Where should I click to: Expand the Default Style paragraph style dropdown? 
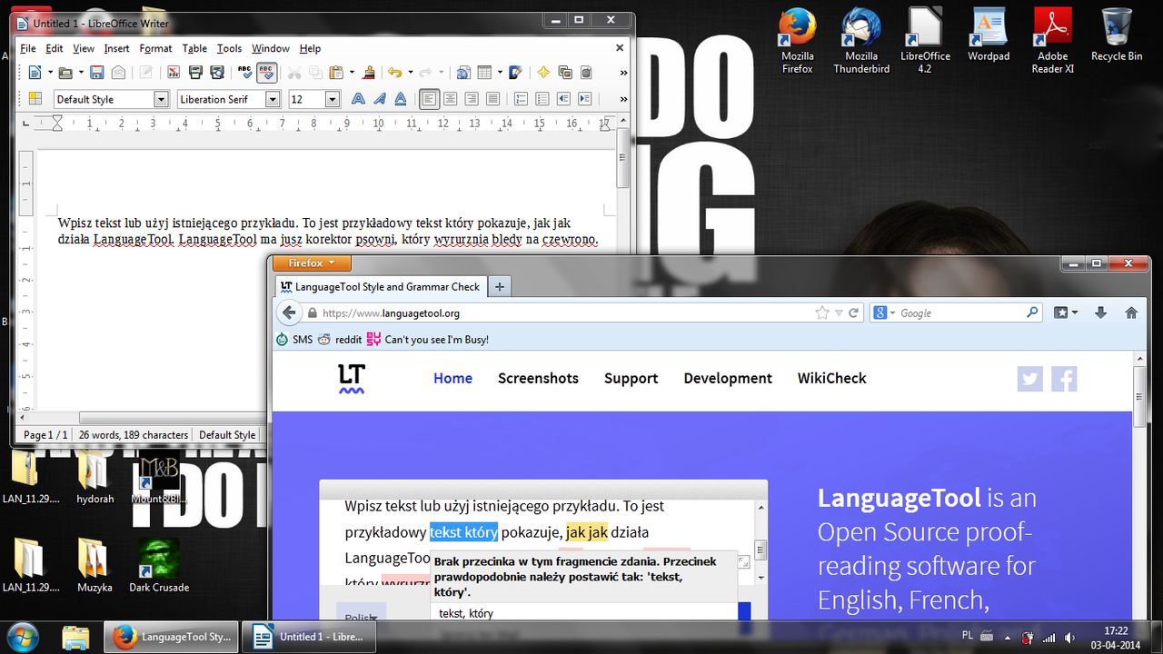(x=161, y=99)
